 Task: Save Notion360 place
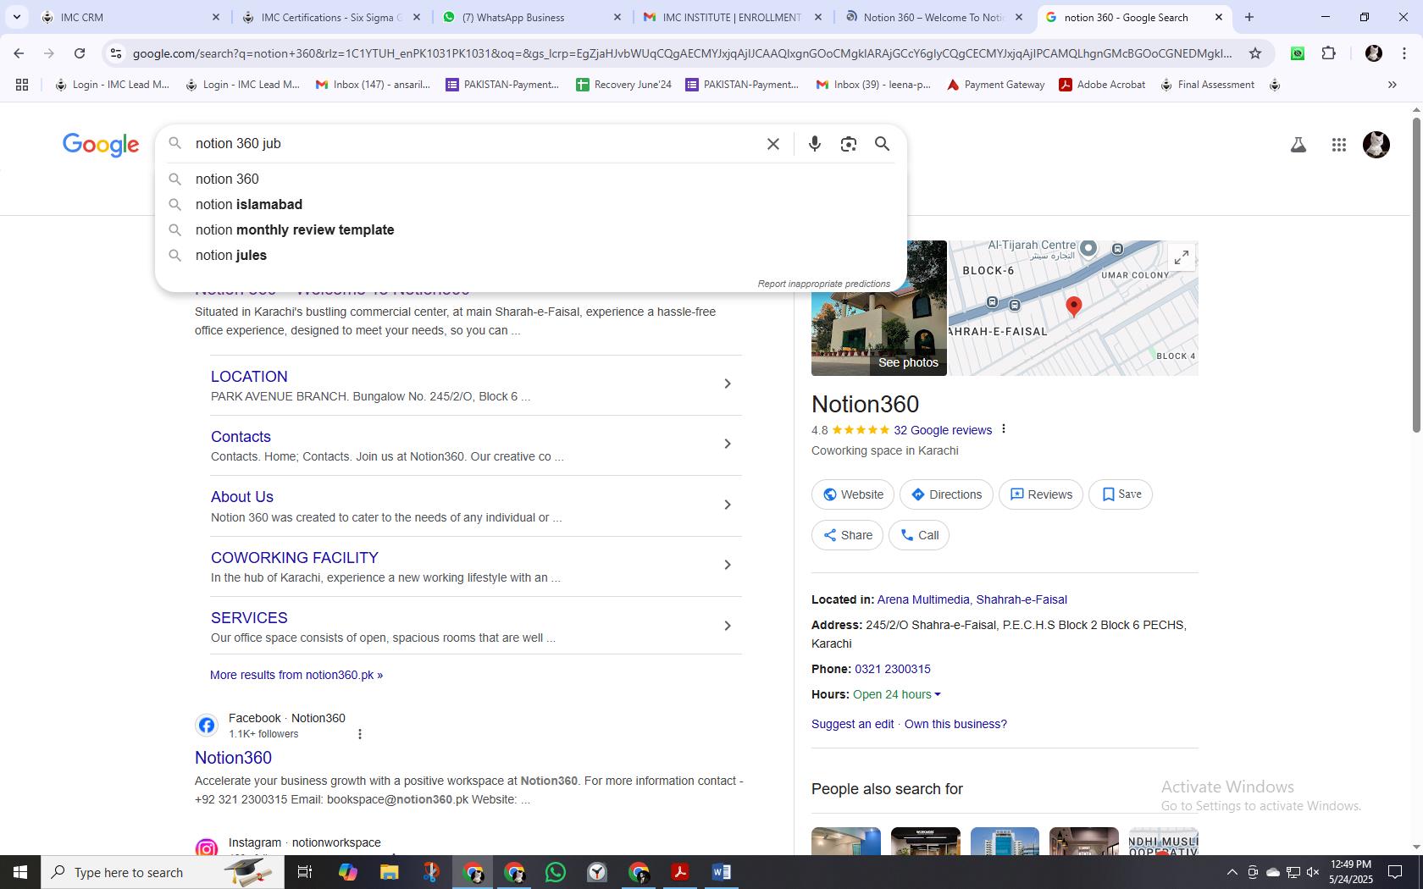1121,494
